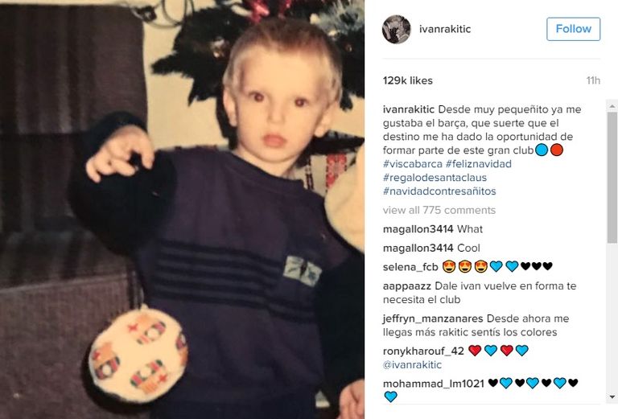Screen dimensions: 618x419
Task: Open jeffryn_manzanares's profile
Action: click(x=433, y=318)
